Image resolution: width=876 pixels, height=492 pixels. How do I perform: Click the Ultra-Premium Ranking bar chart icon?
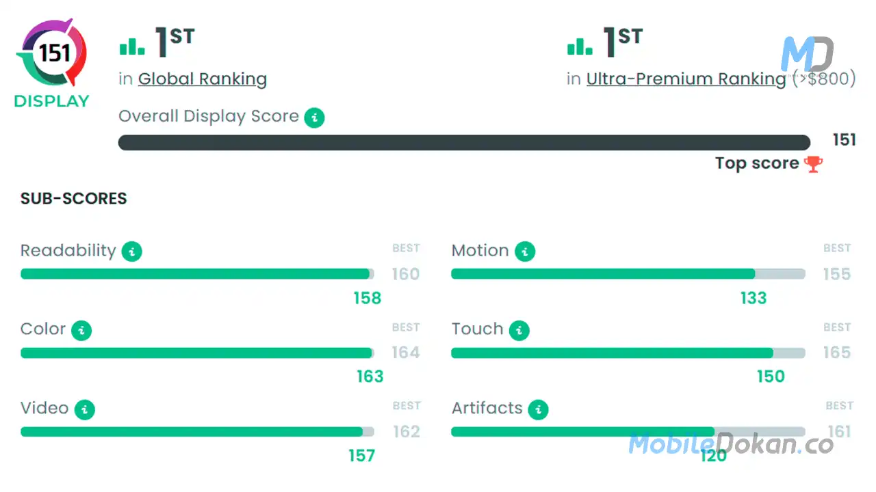coord(580,46)
